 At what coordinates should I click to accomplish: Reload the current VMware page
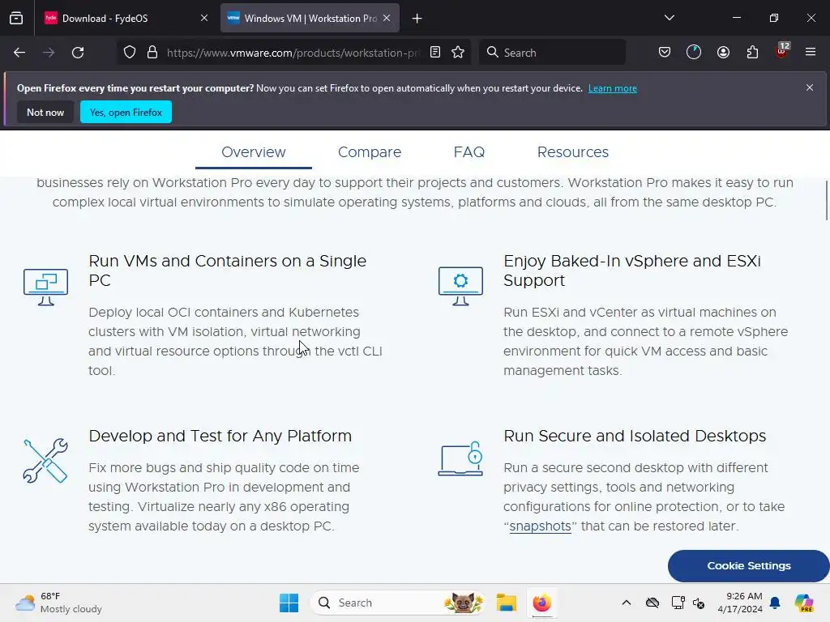point(78,53)
